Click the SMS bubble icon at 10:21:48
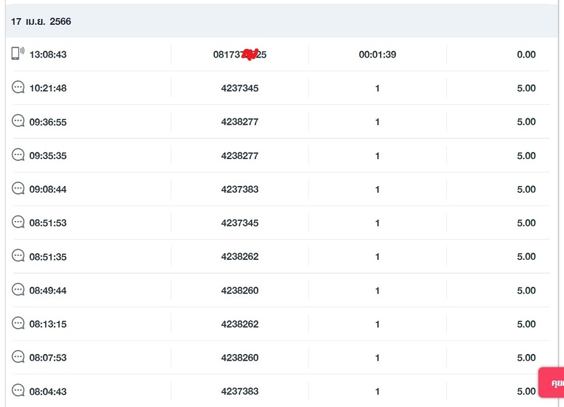This screenshot has height=407, width=564. [x=19, y=87]
